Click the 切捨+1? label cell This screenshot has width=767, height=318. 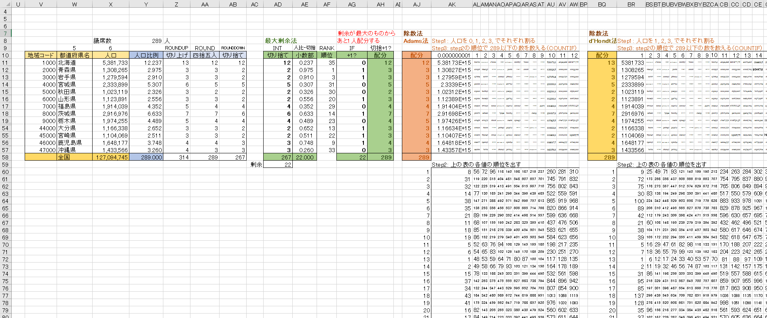click(x=380, y=48)
